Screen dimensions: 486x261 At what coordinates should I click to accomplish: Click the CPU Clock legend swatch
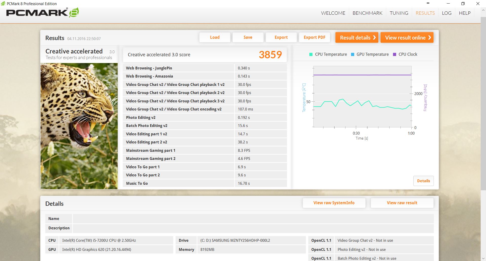coord(394,54)
